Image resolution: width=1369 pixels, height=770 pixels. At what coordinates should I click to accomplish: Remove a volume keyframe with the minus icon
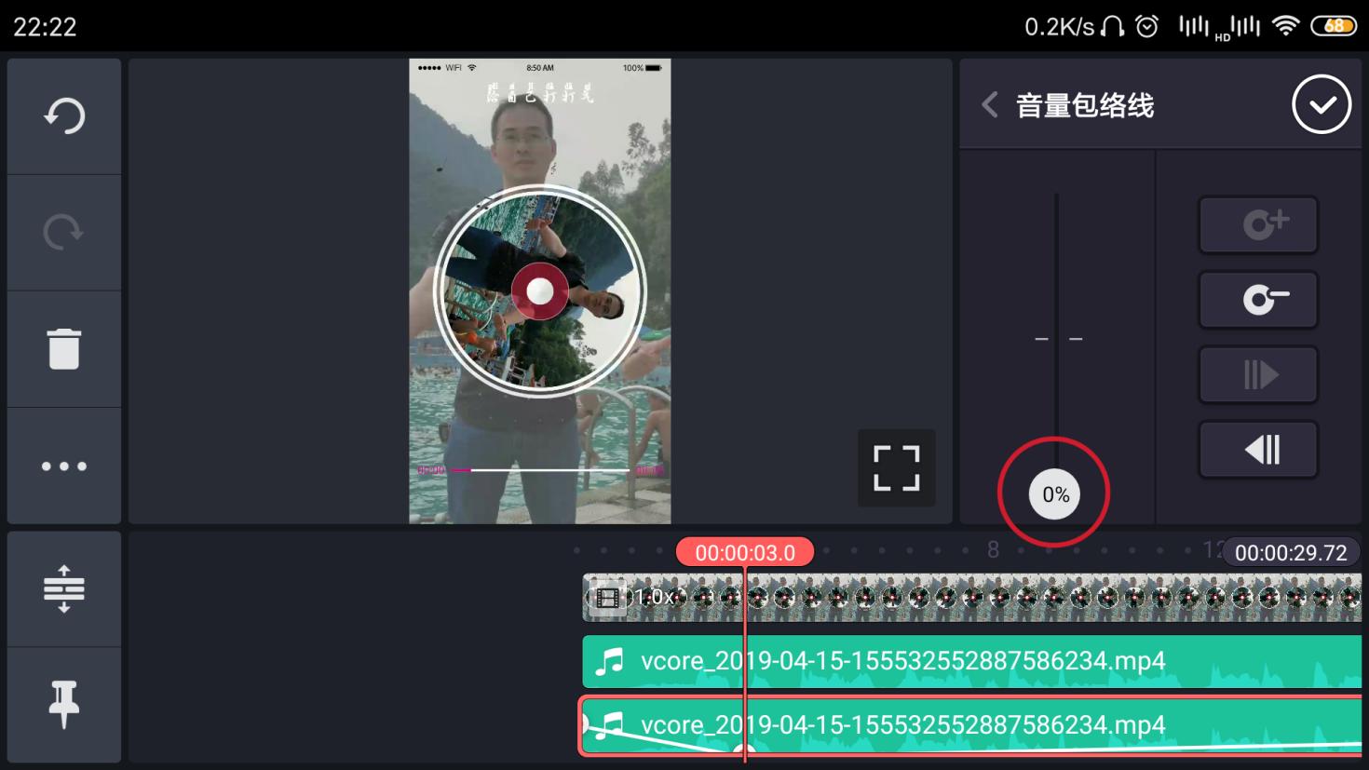[x=1258, y=300]
